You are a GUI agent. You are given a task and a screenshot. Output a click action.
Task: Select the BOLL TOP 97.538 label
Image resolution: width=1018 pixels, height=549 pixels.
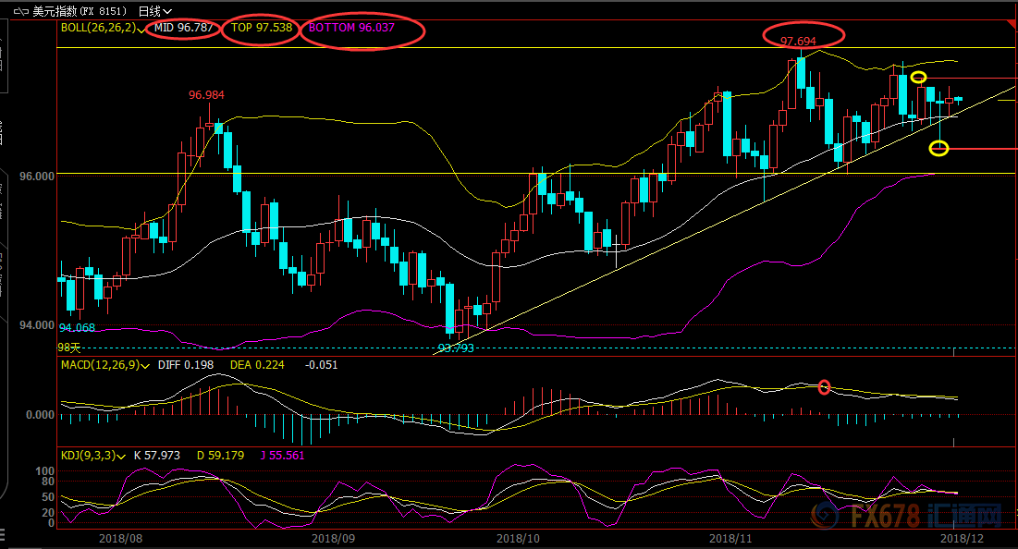(x=264, y=28)
